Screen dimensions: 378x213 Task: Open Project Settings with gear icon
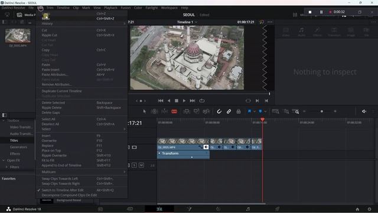coord(369,209)
